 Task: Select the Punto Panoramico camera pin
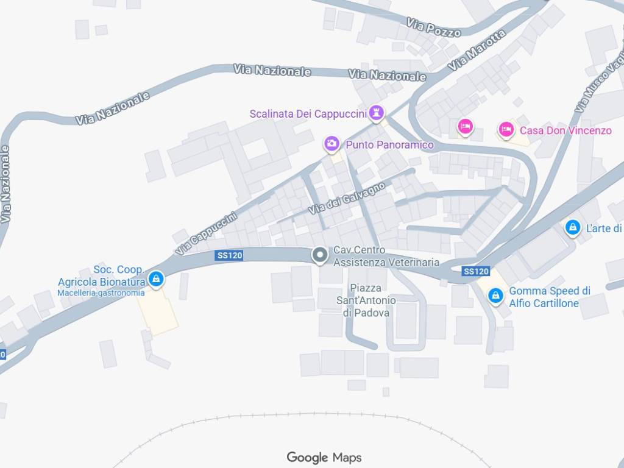pos(331,144)
